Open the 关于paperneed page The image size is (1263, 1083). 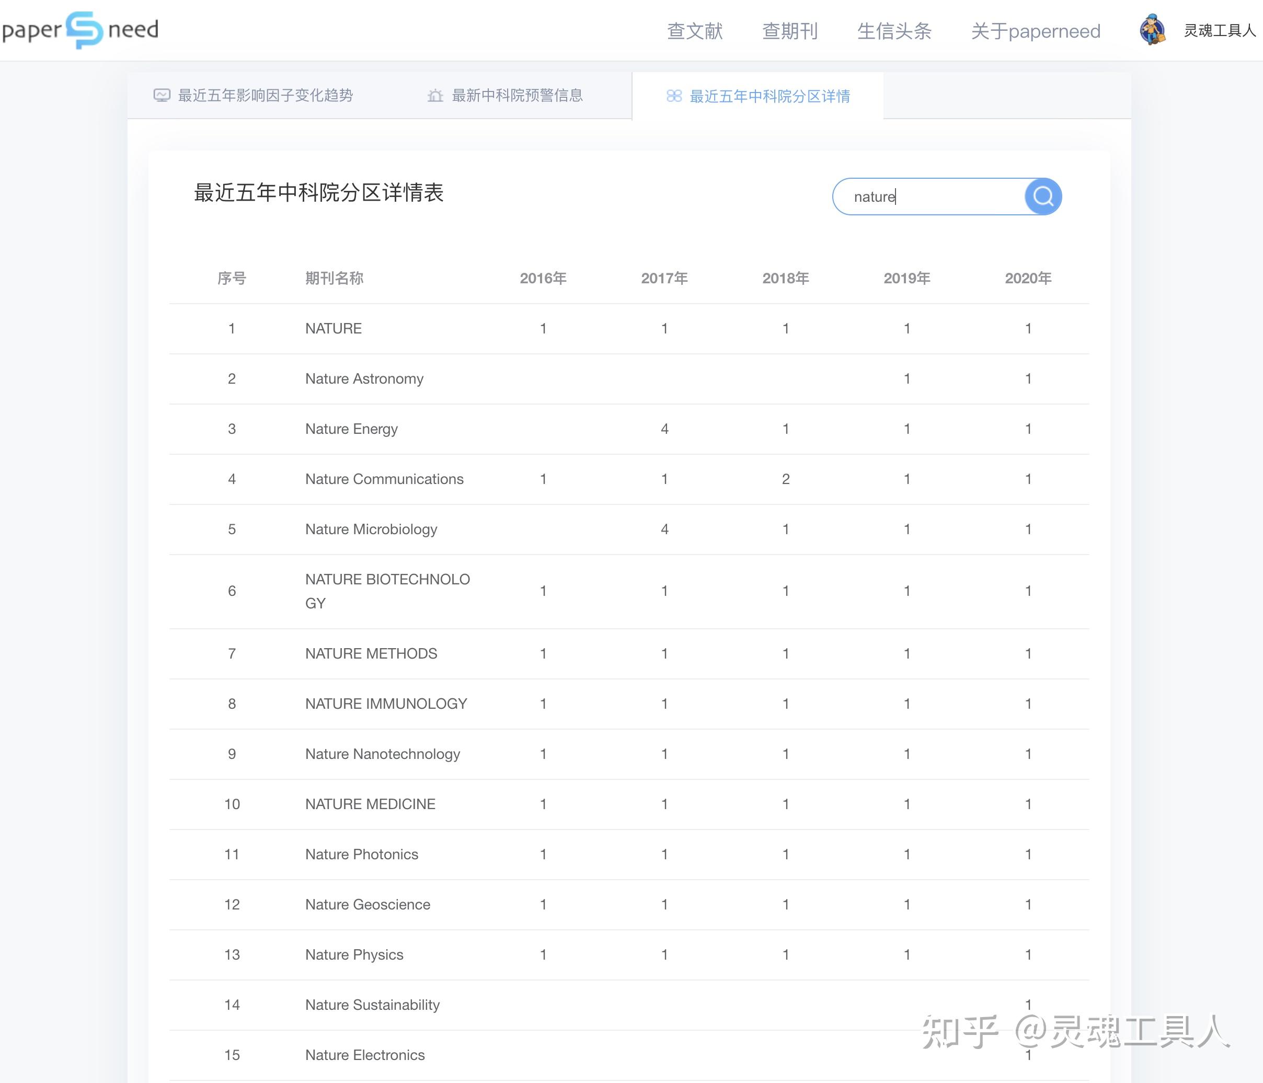(x=1035, y=31)
